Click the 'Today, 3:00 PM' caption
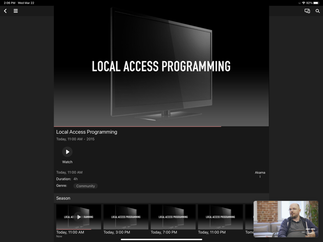 click(x=117, y=232)
